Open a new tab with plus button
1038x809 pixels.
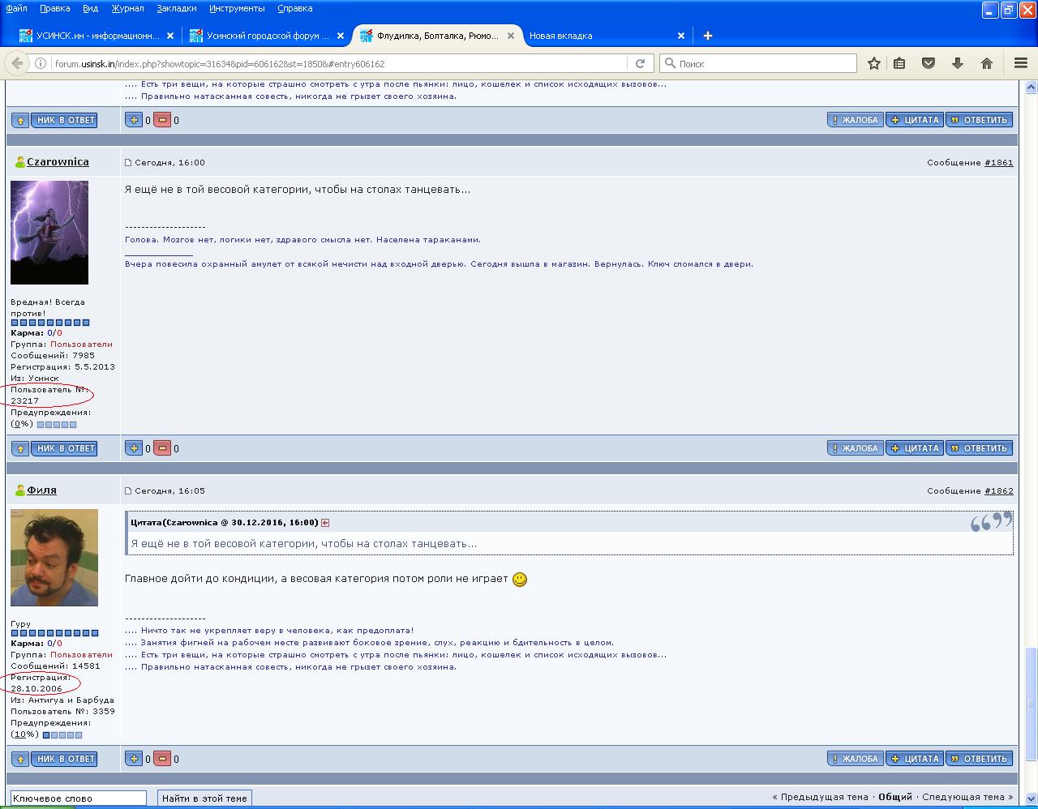click(707, 36)
